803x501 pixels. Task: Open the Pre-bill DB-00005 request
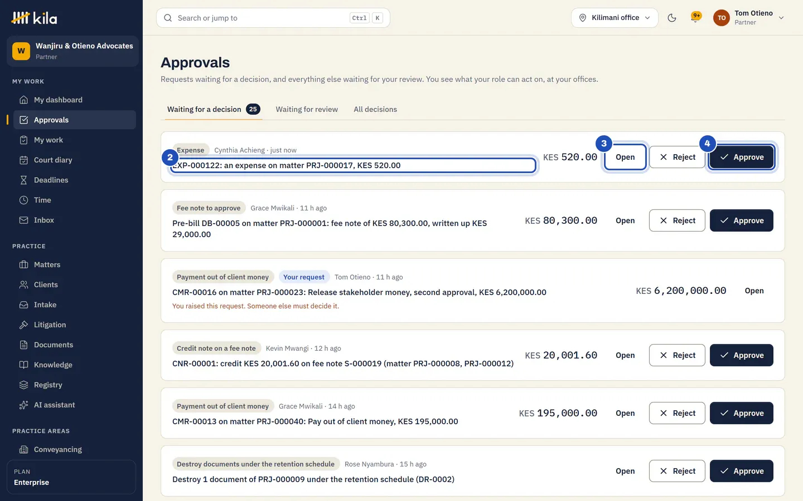coord(625,220)
